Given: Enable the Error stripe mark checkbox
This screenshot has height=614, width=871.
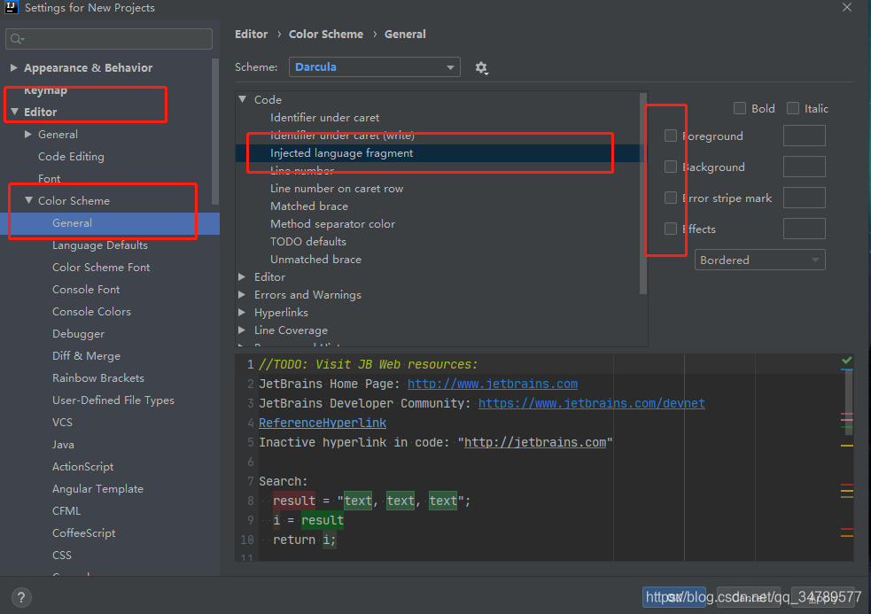Looking at the screenshot, I should point(671,198).
